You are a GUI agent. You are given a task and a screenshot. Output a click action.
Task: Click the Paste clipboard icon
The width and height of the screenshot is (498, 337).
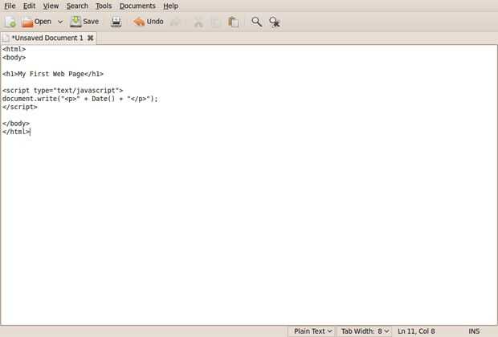pyautogui.click(x=233, y=22)
